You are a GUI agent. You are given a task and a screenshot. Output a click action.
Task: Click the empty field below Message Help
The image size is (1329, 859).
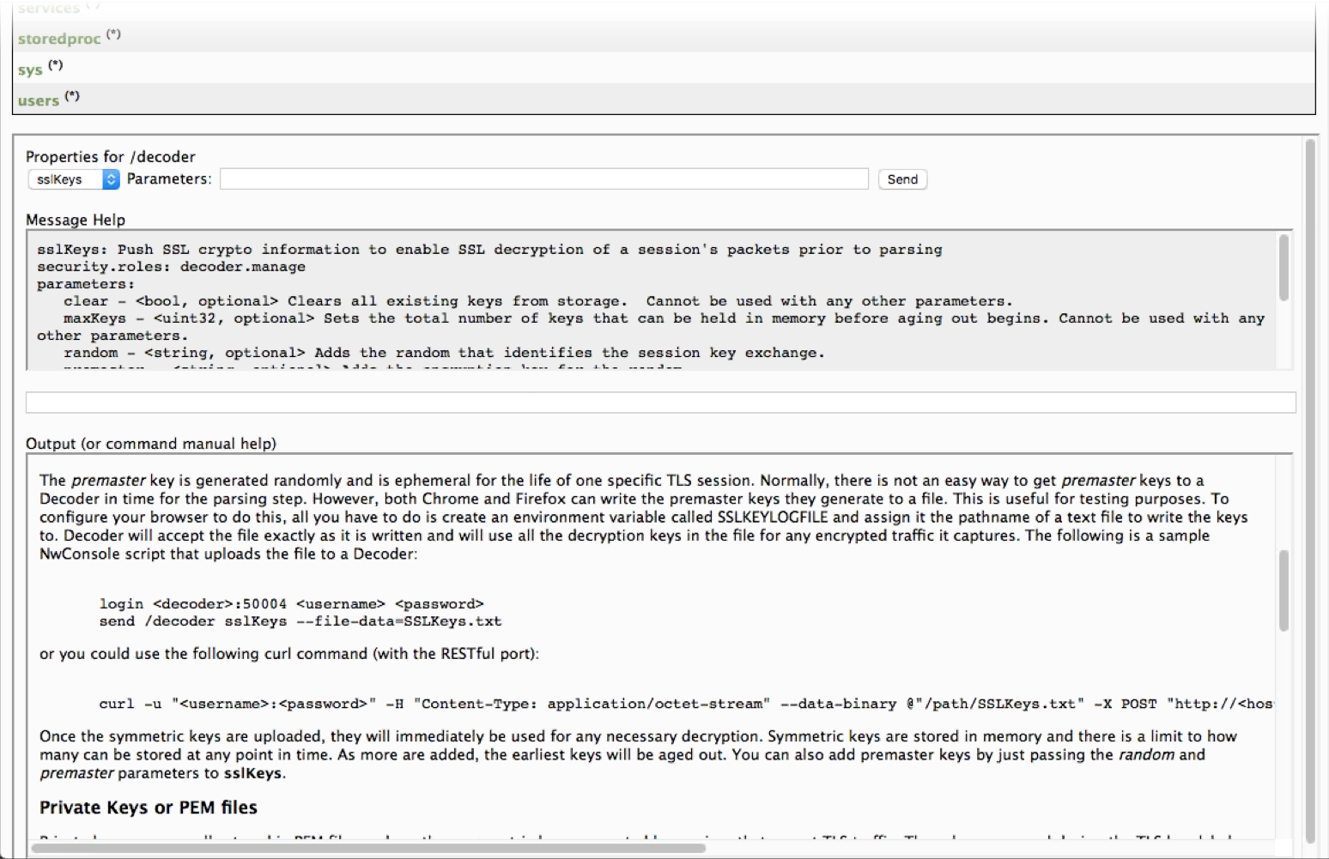[x=659, y=402]
